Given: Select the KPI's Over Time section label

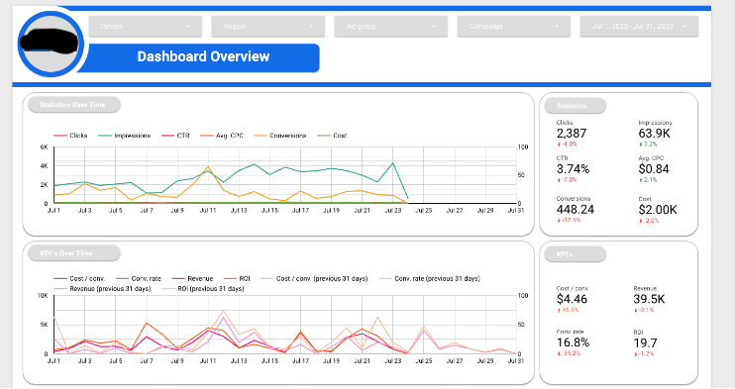Looking at the screenshot, I should coord(73,253).
